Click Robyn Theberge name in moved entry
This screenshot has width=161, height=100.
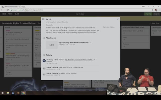click(52, 67)
